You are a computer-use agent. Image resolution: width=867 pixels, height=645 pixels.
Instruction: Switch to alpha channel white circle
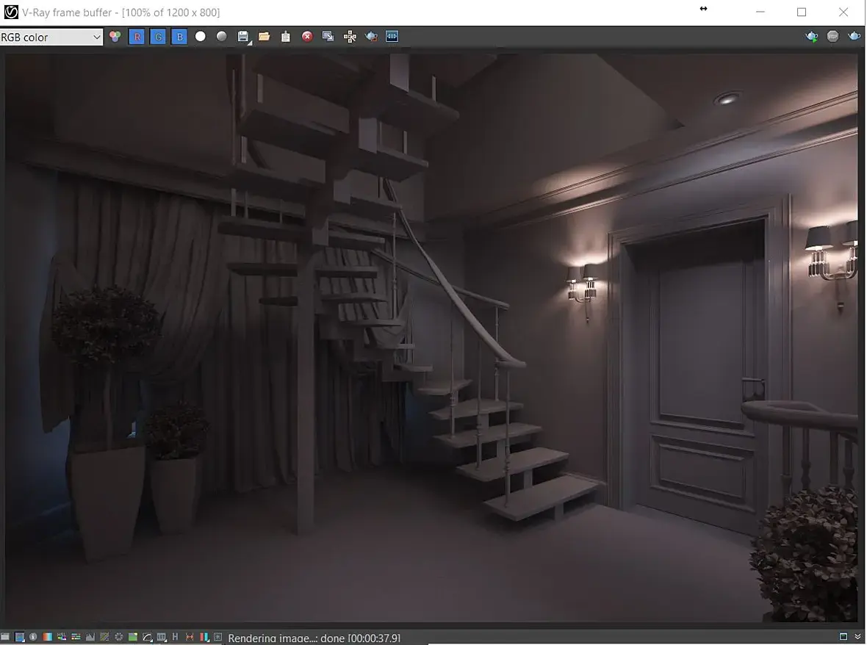click(200, 36)
